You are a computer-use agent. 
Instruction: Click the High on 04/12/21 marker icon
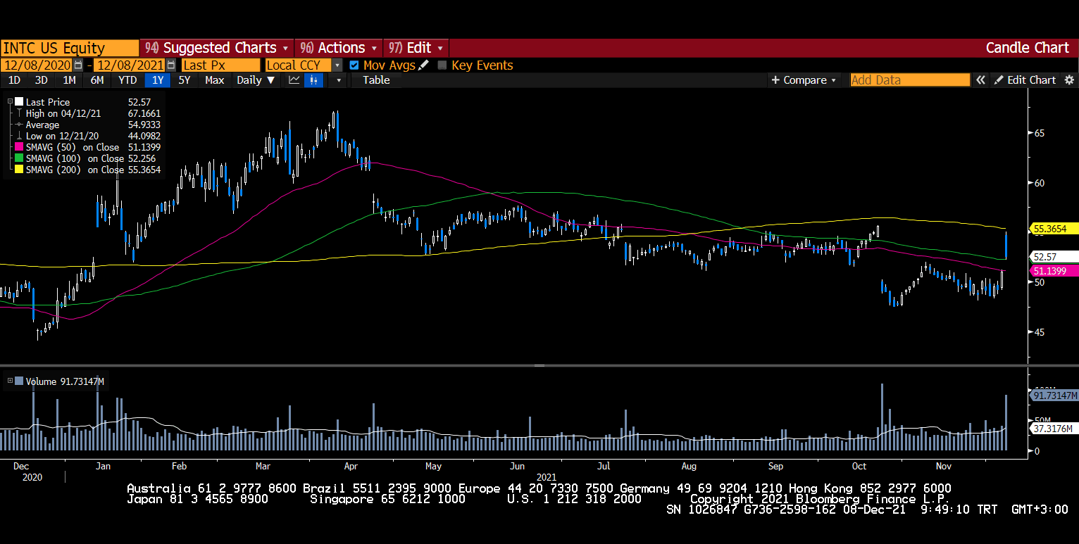coord(20,113)
